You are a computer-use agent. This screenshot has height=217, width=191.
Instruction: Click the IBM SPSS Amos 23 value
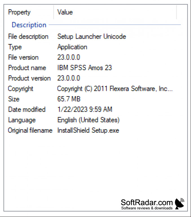[x=85, y=68]
